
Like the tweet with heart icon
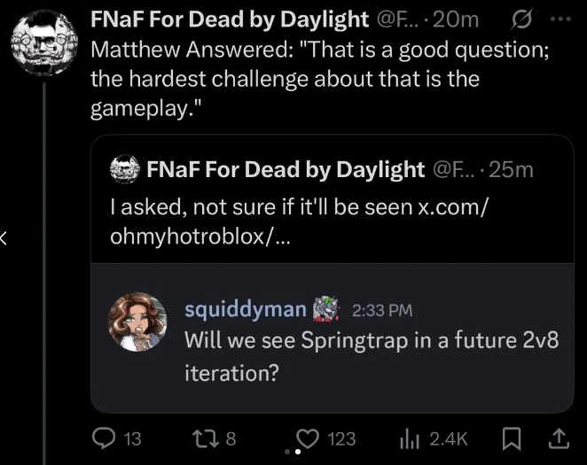(308, 438)
